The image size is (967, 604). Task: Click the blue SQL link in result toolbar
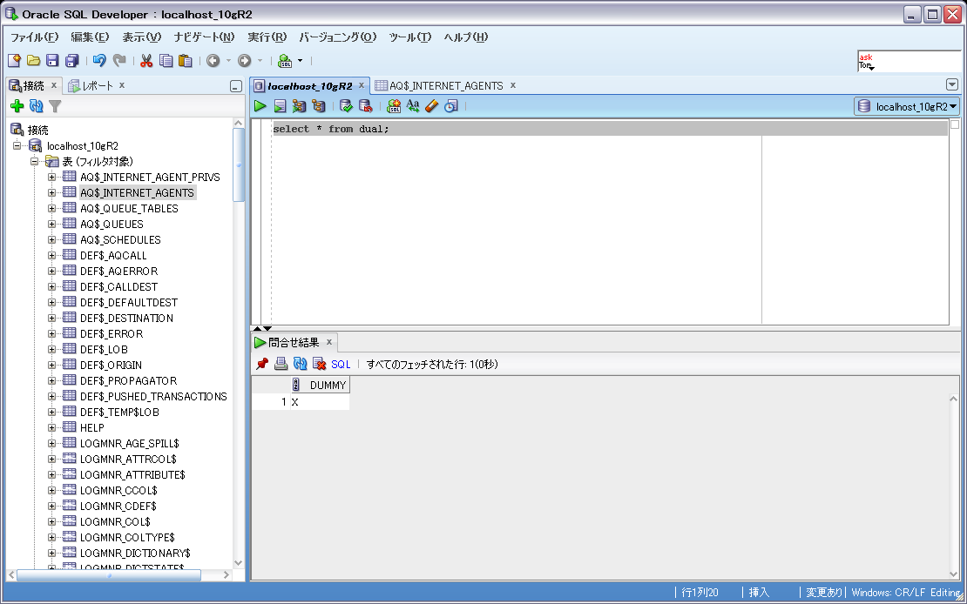pos(341,365)
